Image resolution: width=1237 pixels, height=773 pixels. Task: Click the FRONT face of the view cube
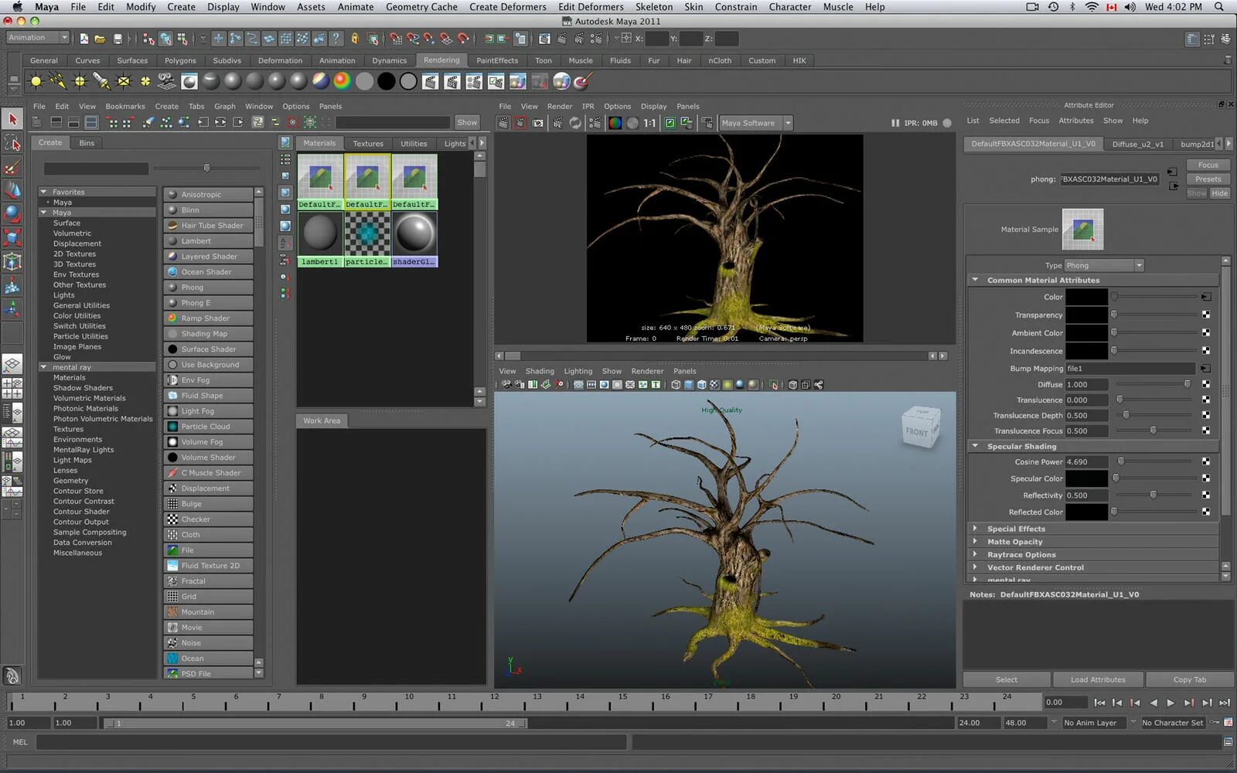click(917, 432)
